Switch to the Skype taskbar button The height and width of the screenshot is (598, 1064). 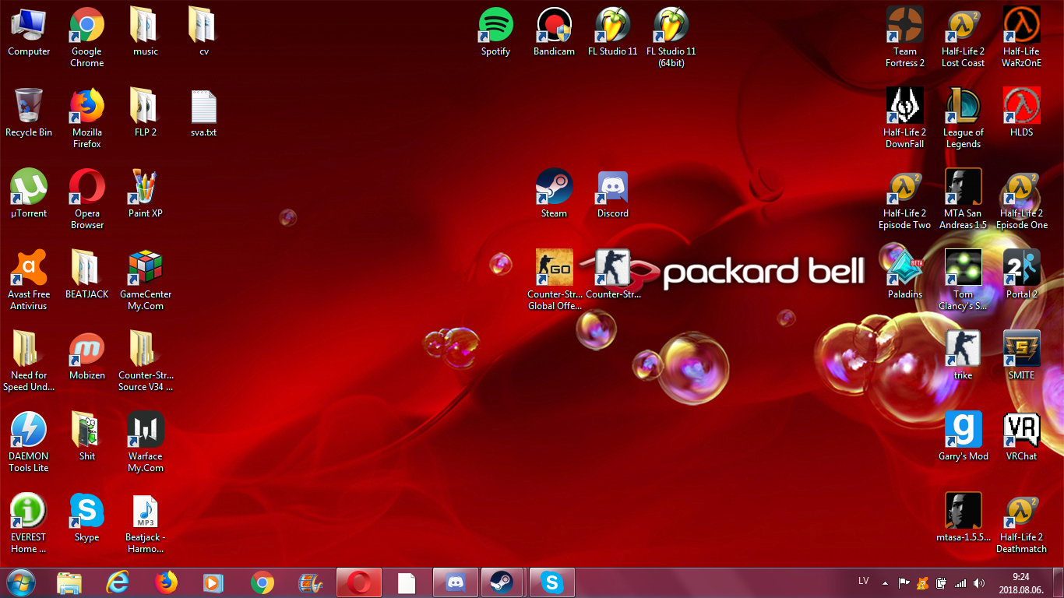(552, 582)
